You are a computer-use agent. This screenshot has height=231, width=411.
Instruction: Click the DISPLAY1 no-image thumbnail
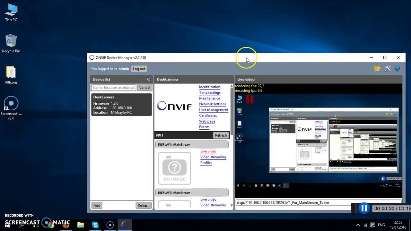pos(174,168)
